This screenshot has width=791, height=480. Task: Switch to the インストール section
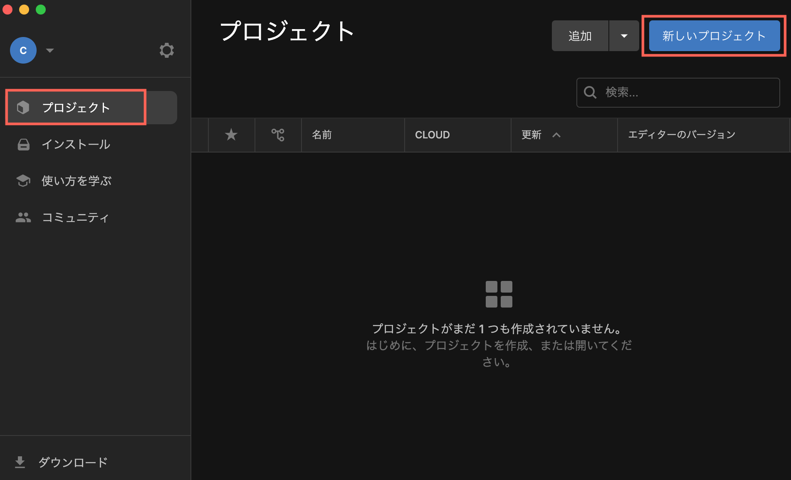[76, 145]
